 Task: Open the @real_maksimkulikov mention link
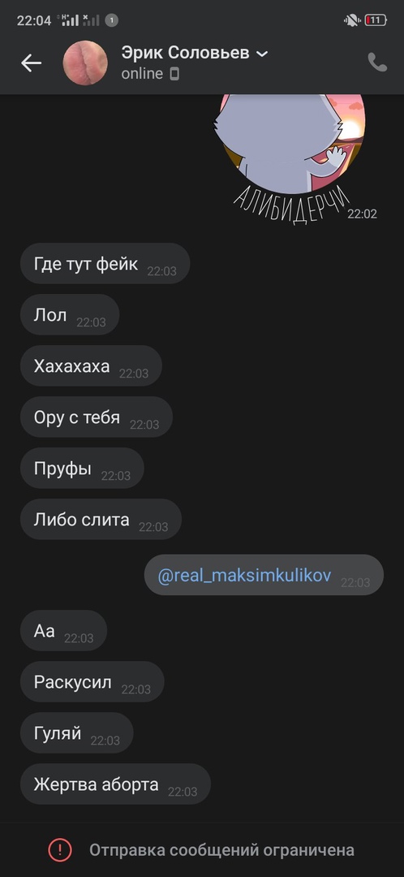pyautogui.click(x=245, y=575)
